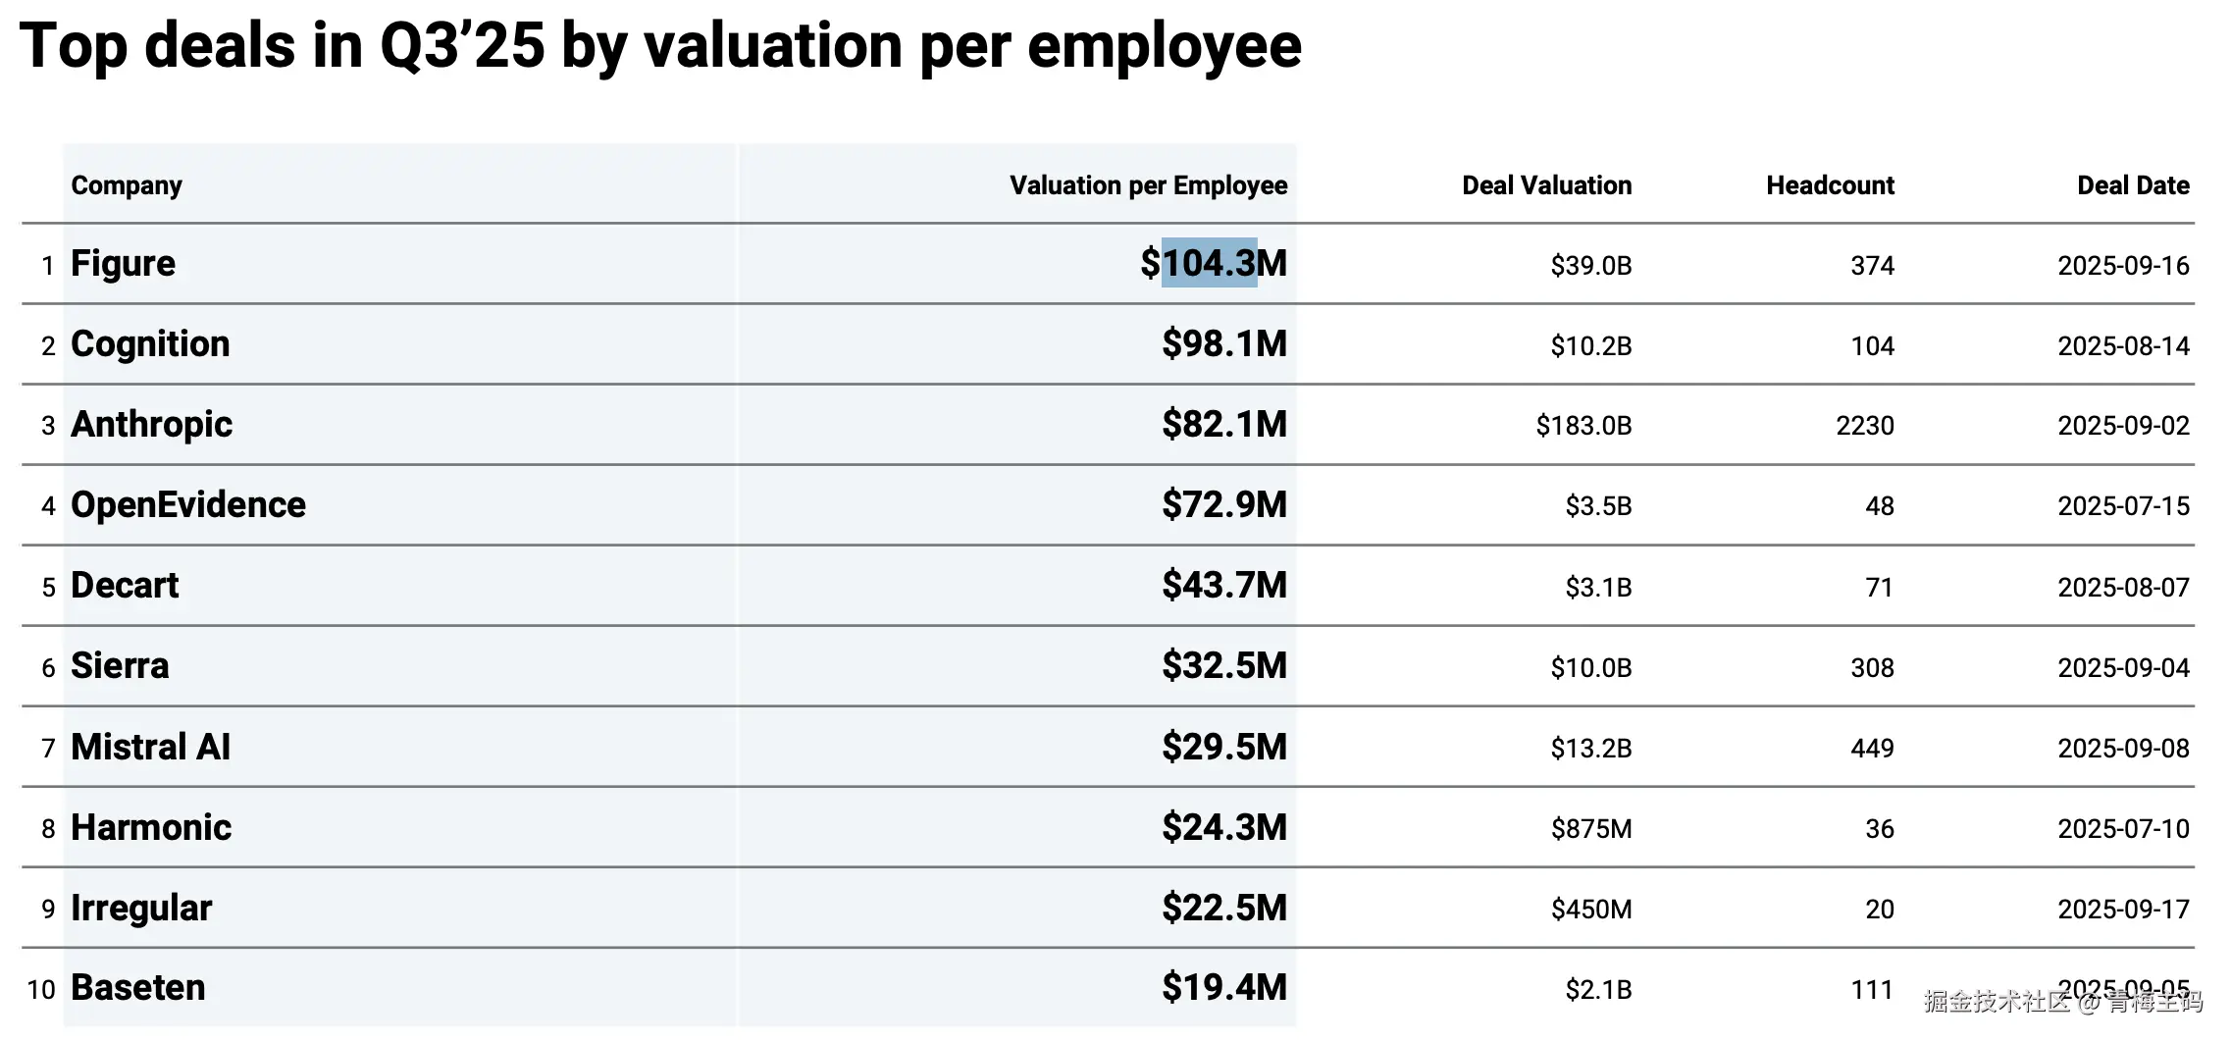Select Harmonic in the company list
This screenshot has width=2231, height=1042.
coord(151,828)
